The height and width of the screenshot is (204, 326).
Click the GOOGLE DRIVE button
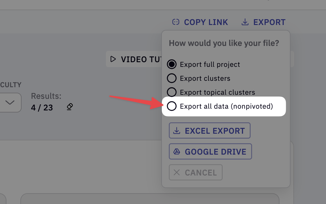click(x=210, y=151)
